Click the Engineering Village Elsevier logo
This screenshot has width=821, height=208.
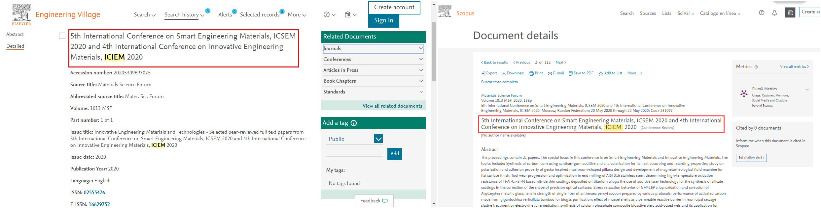click(21, 14)
